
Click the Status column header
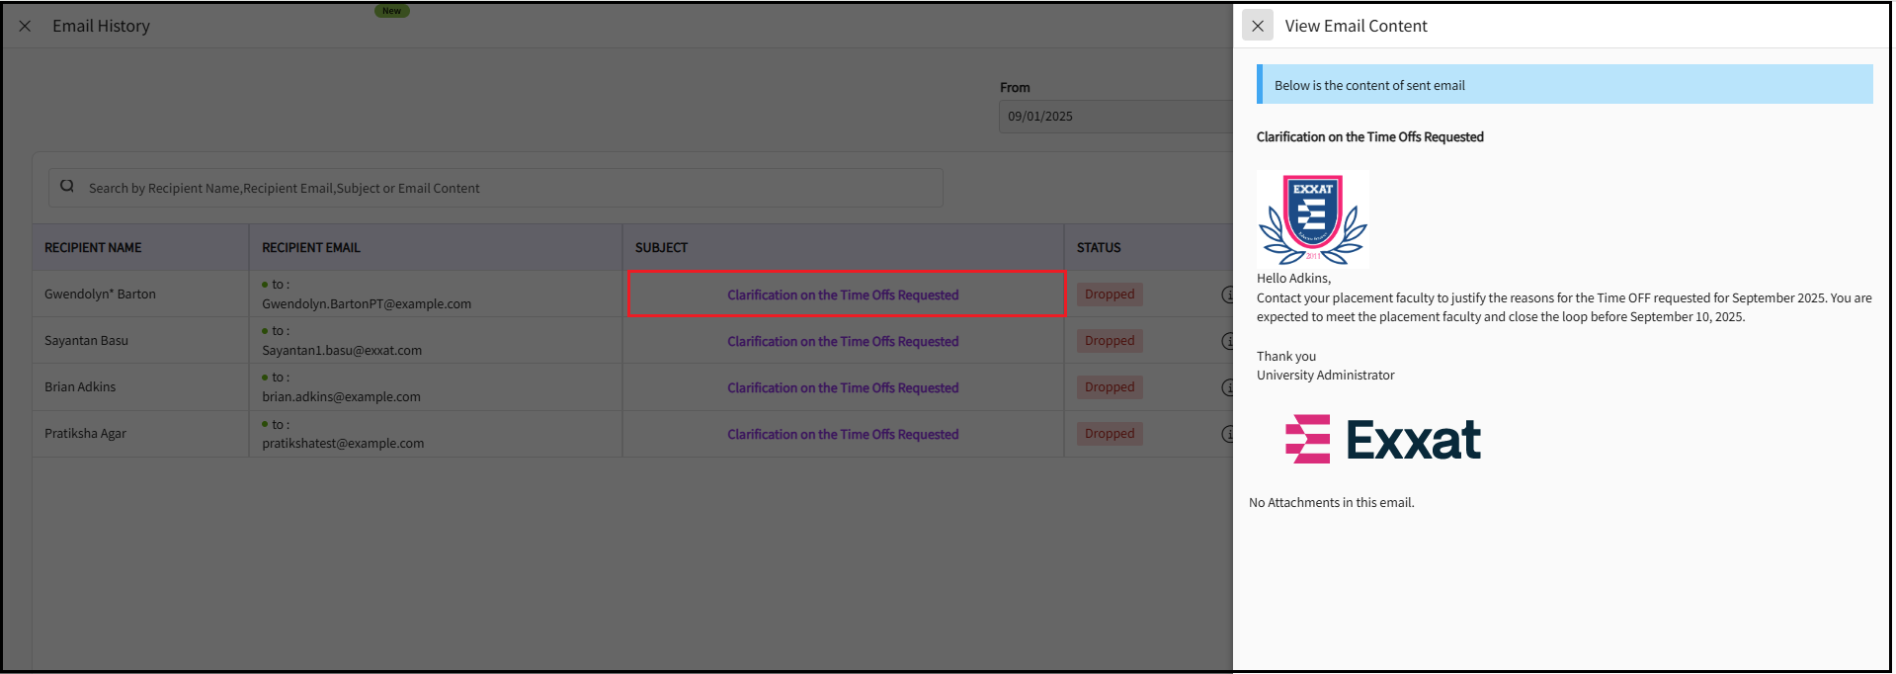(x=1099, y=248)
